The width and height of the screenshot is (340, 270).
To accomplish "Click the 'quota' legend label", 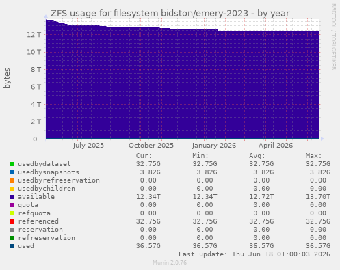I will click(28, 205).
